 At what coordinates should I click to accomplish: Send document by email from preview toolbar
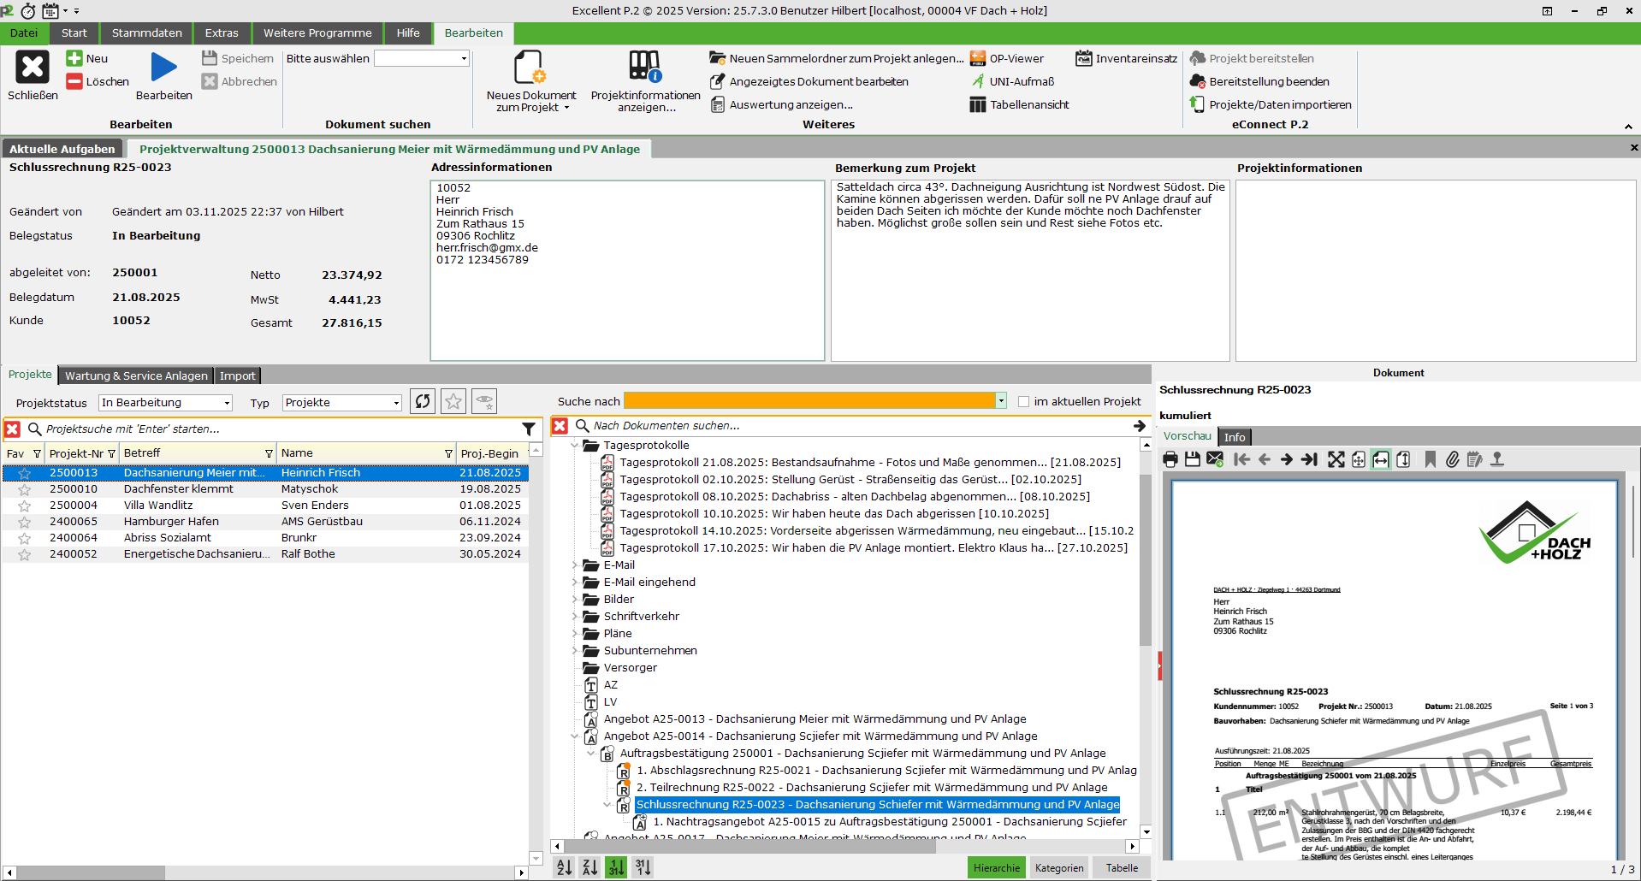coord(1215,460)
